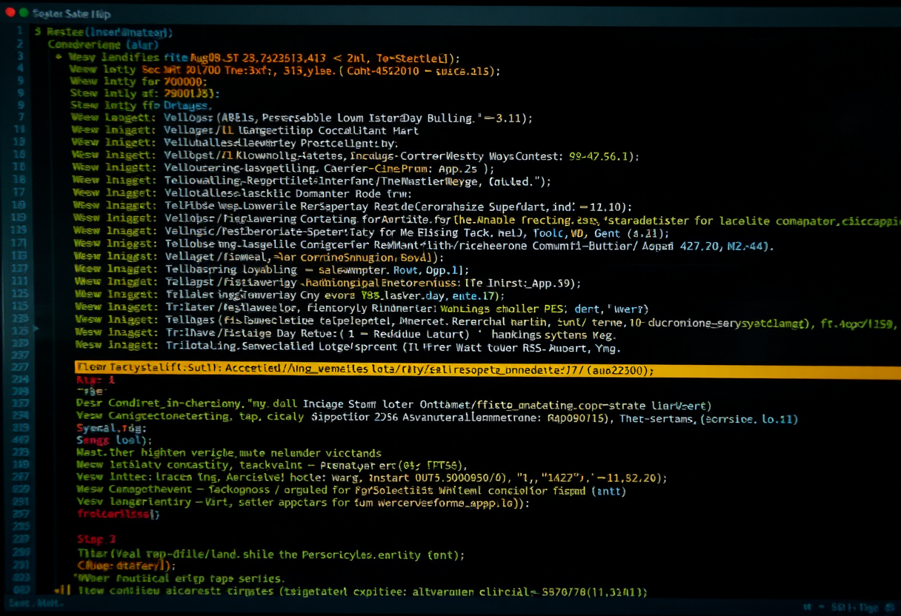Click line number 1 in the gutter
Viewport: 901px width, 616px height.
point(19,31)
